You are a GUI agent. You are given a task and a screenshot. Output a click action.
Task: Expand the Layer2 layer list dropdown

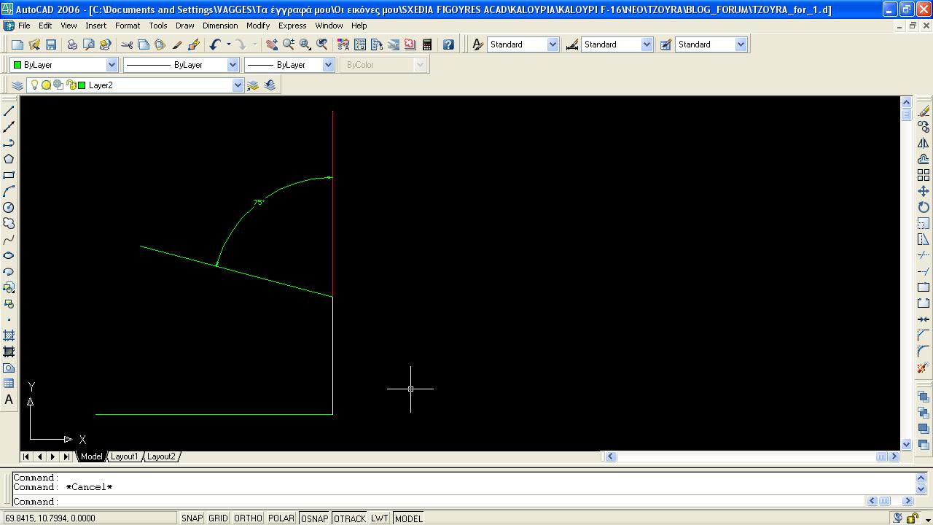tap(237, 85)
